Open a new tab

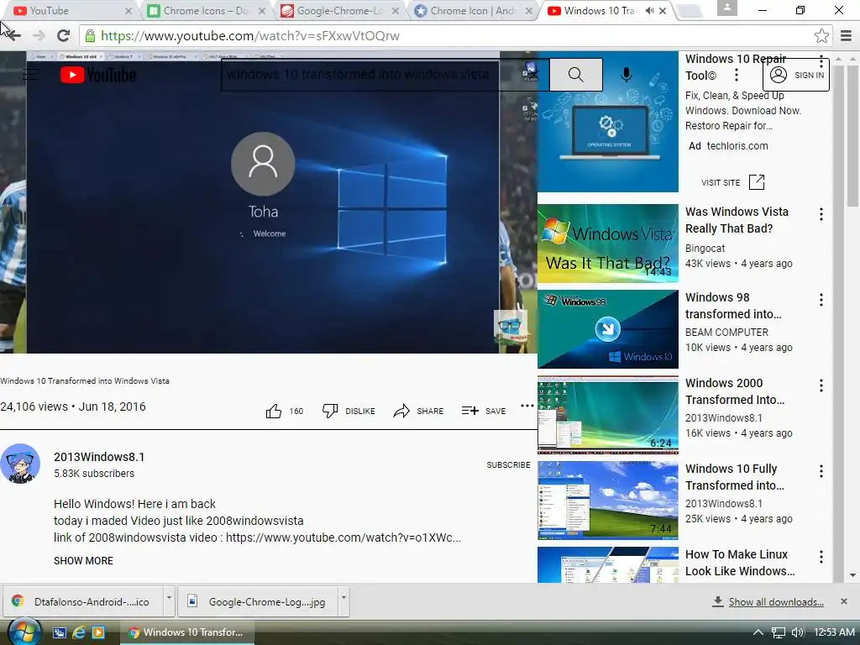[x=690, y=11]
